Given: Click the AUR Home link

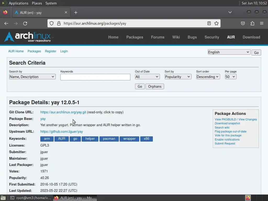Looking at the screenshot, I should tap(16, 51).
